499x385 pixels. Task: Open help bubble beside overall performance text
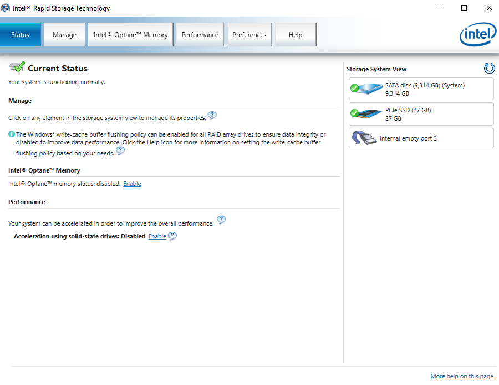coord(221,220)
